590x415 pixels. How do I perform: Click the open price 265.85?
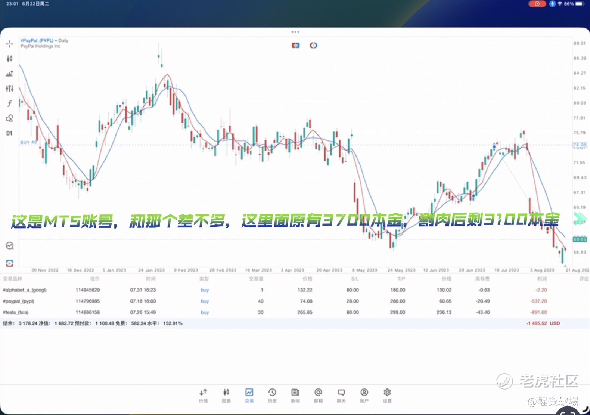point(305,312)
